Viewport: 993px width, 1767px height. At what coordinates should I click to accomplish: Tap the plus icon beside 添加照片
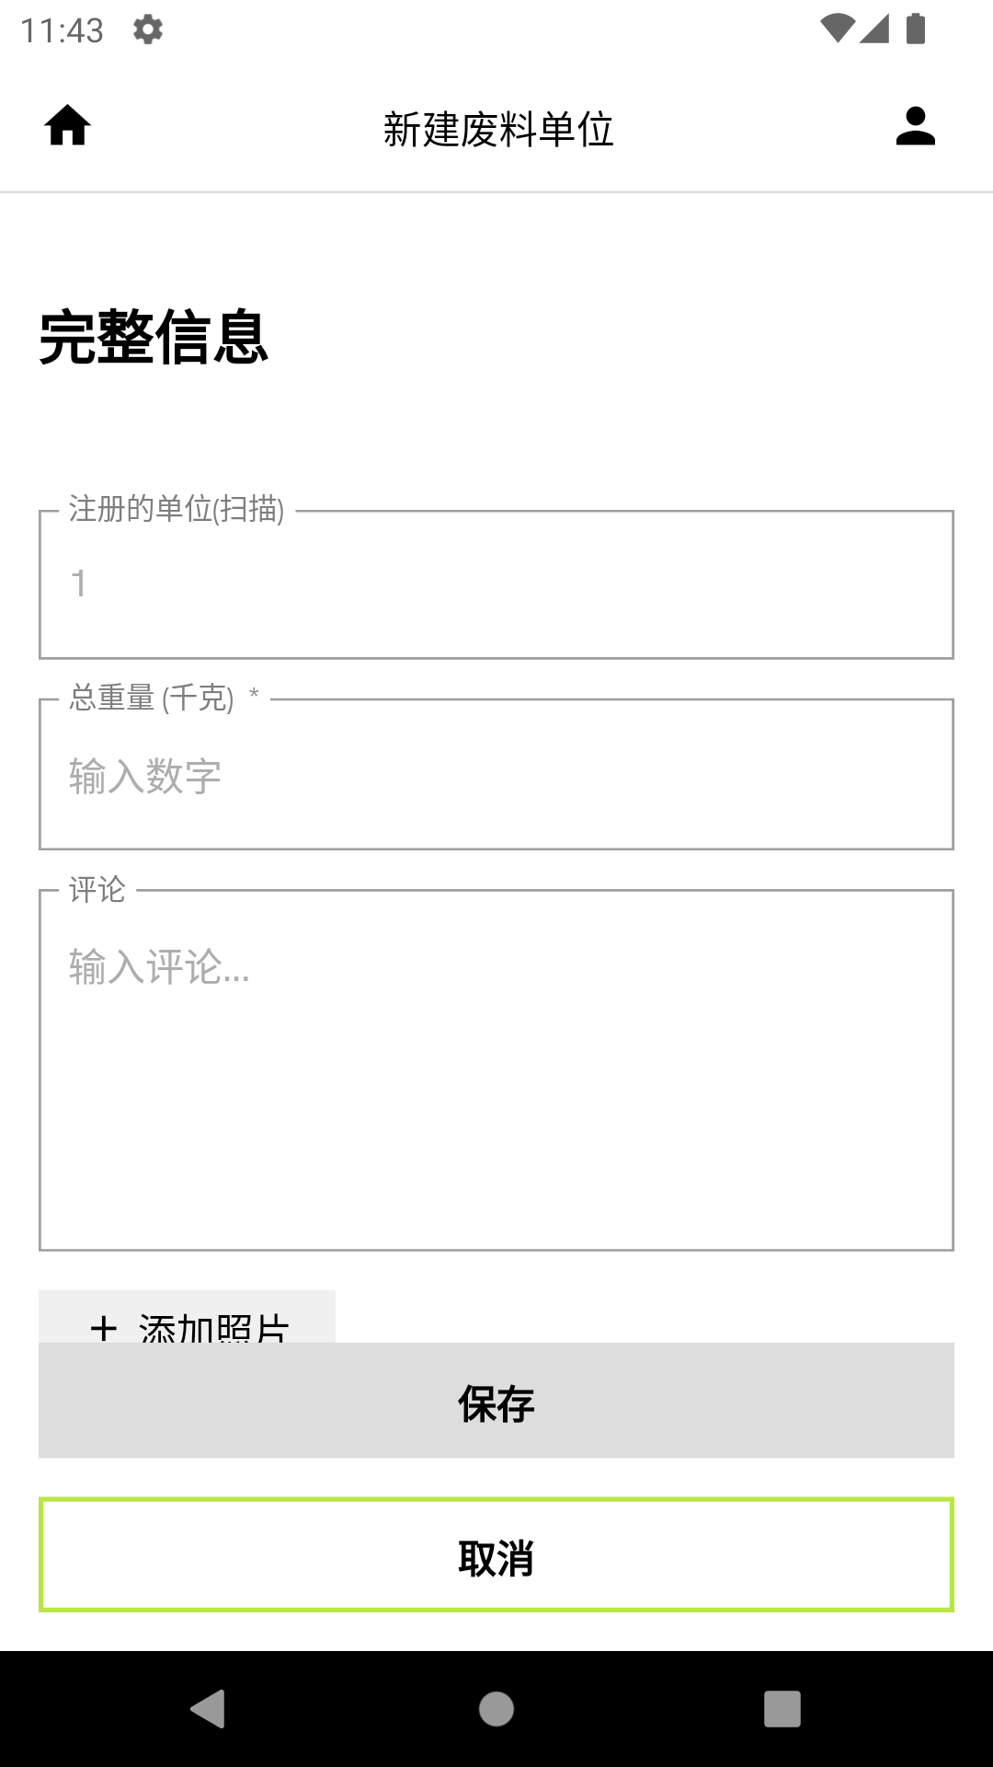click(104, 1326)
